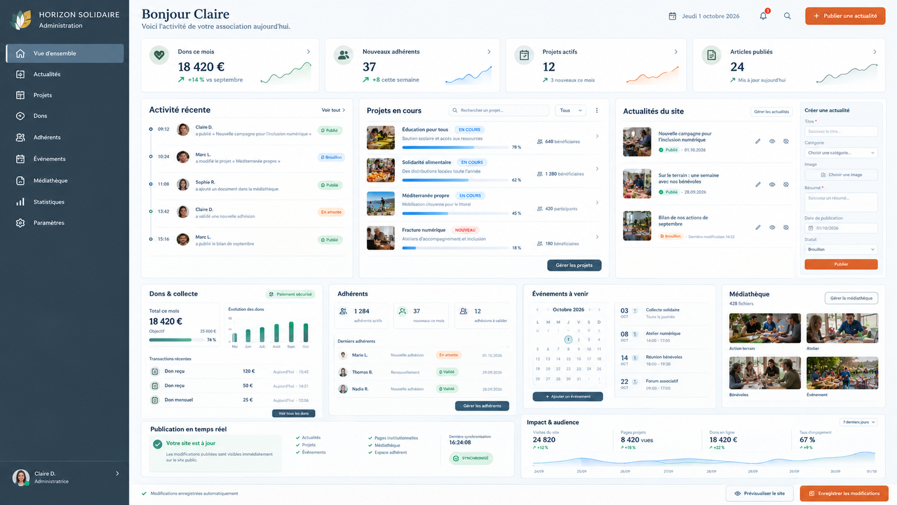
Task: Open the search magnifier in header
Action: (x=787, y=16)
